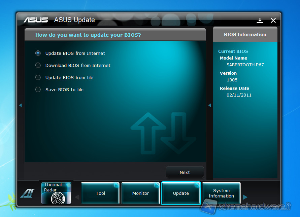Viewport: 300px width, 217px height.
Task: Minimize to tray using down-arrow icon
Action: pos(260,21)
